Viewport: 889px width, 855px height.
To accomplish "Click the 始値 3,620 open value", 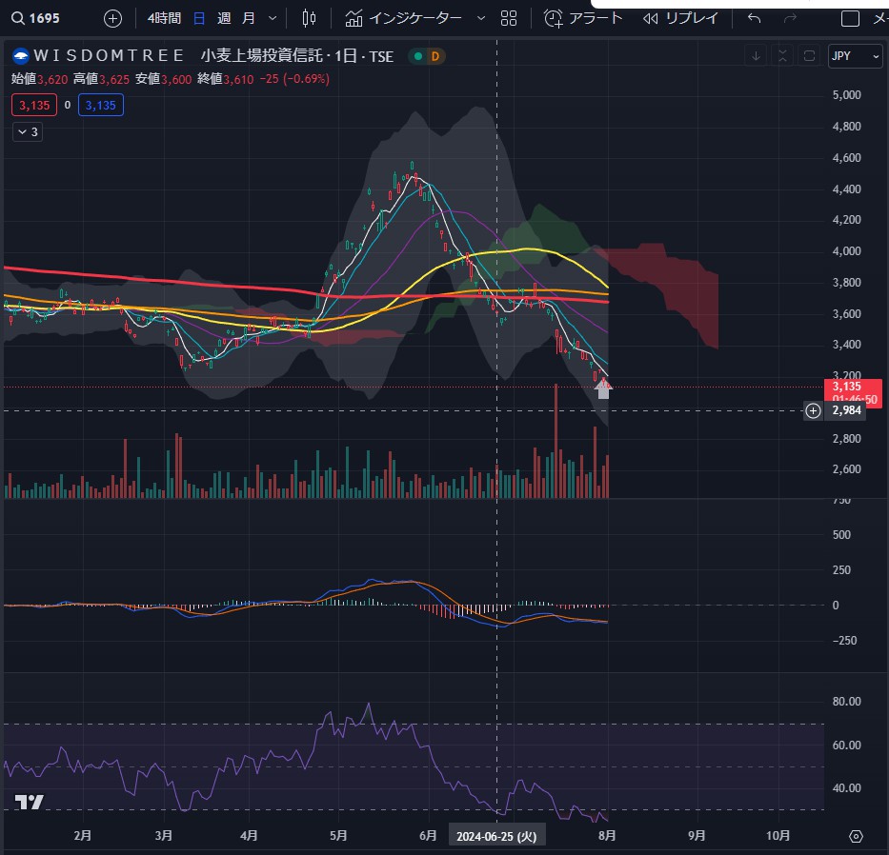I will tap(39, 79).
